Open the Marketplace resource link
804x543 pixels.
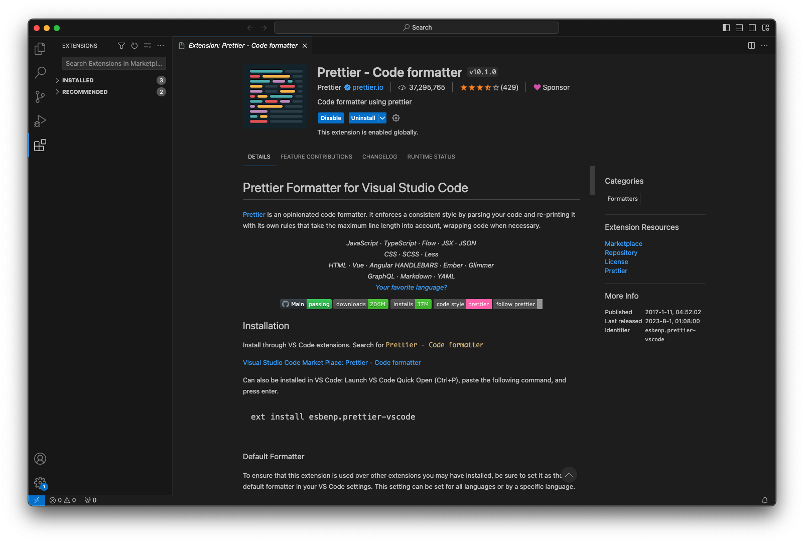tap(623, 243)
